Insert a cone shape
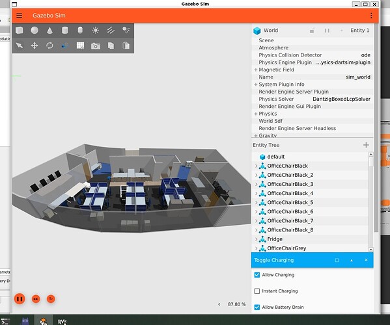390x325 pixels. (49, 31)
